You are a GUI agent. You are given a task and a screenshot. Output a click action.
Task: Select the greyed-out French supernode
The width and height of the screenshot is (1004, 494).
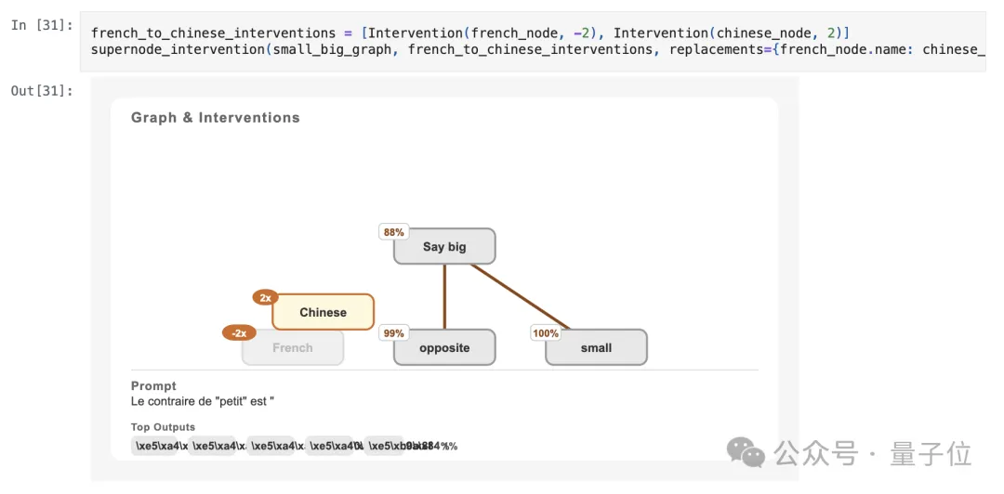(293, 348)
